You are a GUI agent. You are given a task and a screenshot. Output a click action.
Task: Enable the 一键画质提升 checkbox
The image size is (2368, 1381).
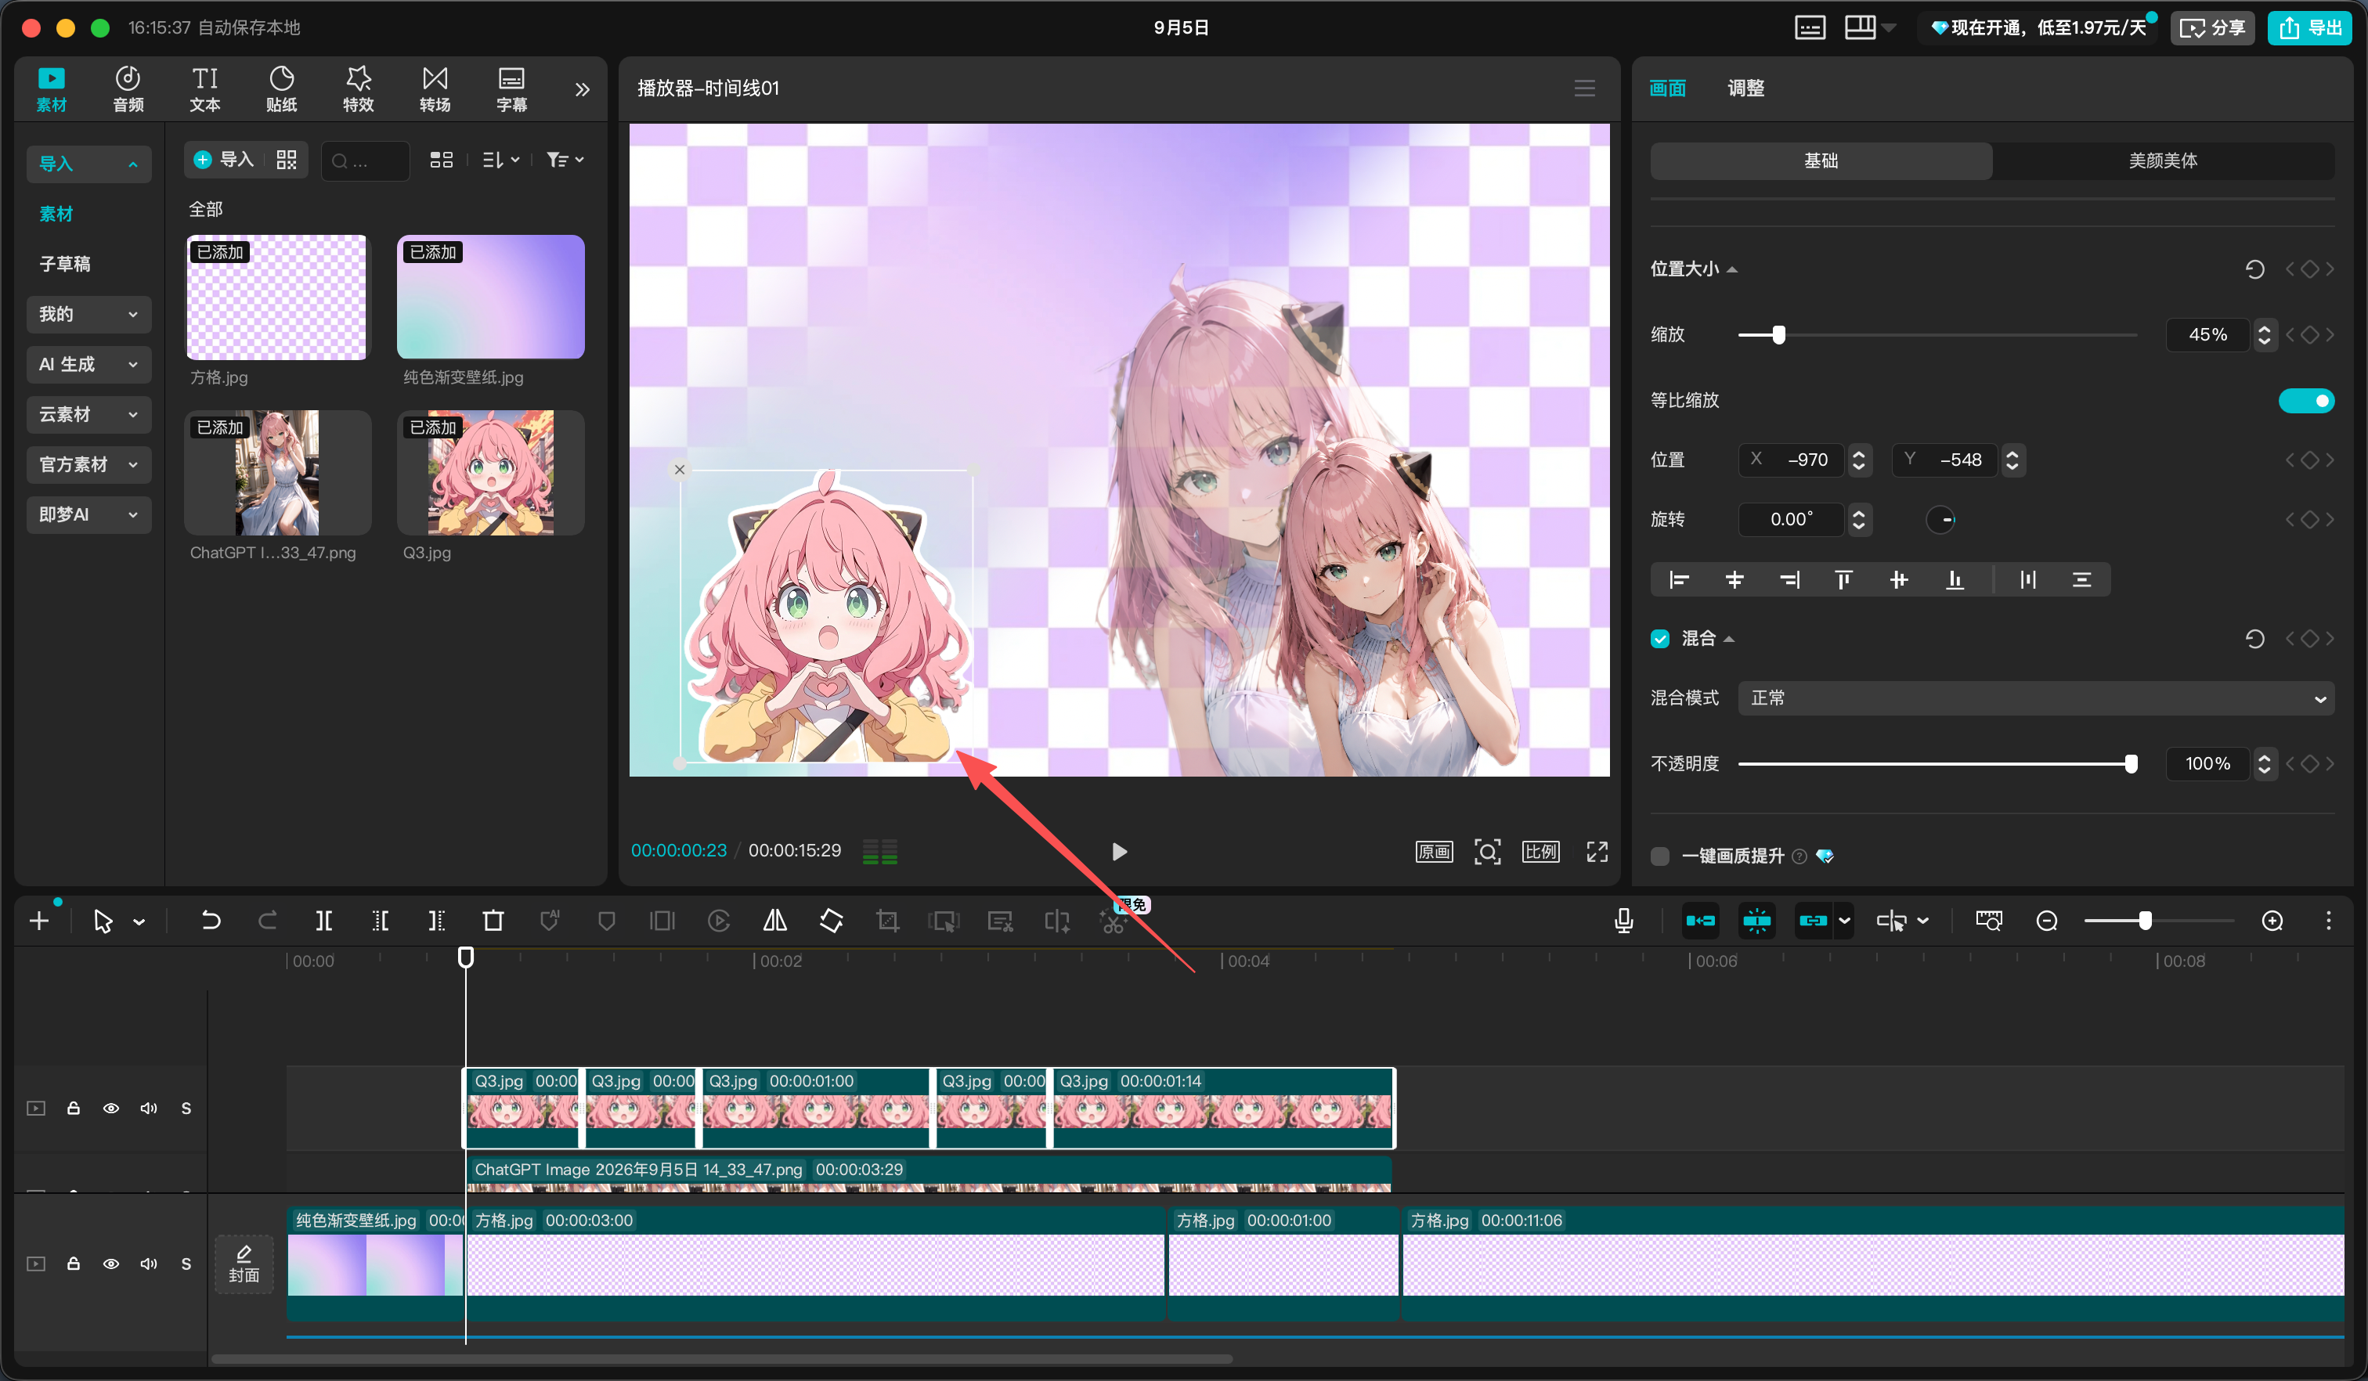coord(1659,856)
